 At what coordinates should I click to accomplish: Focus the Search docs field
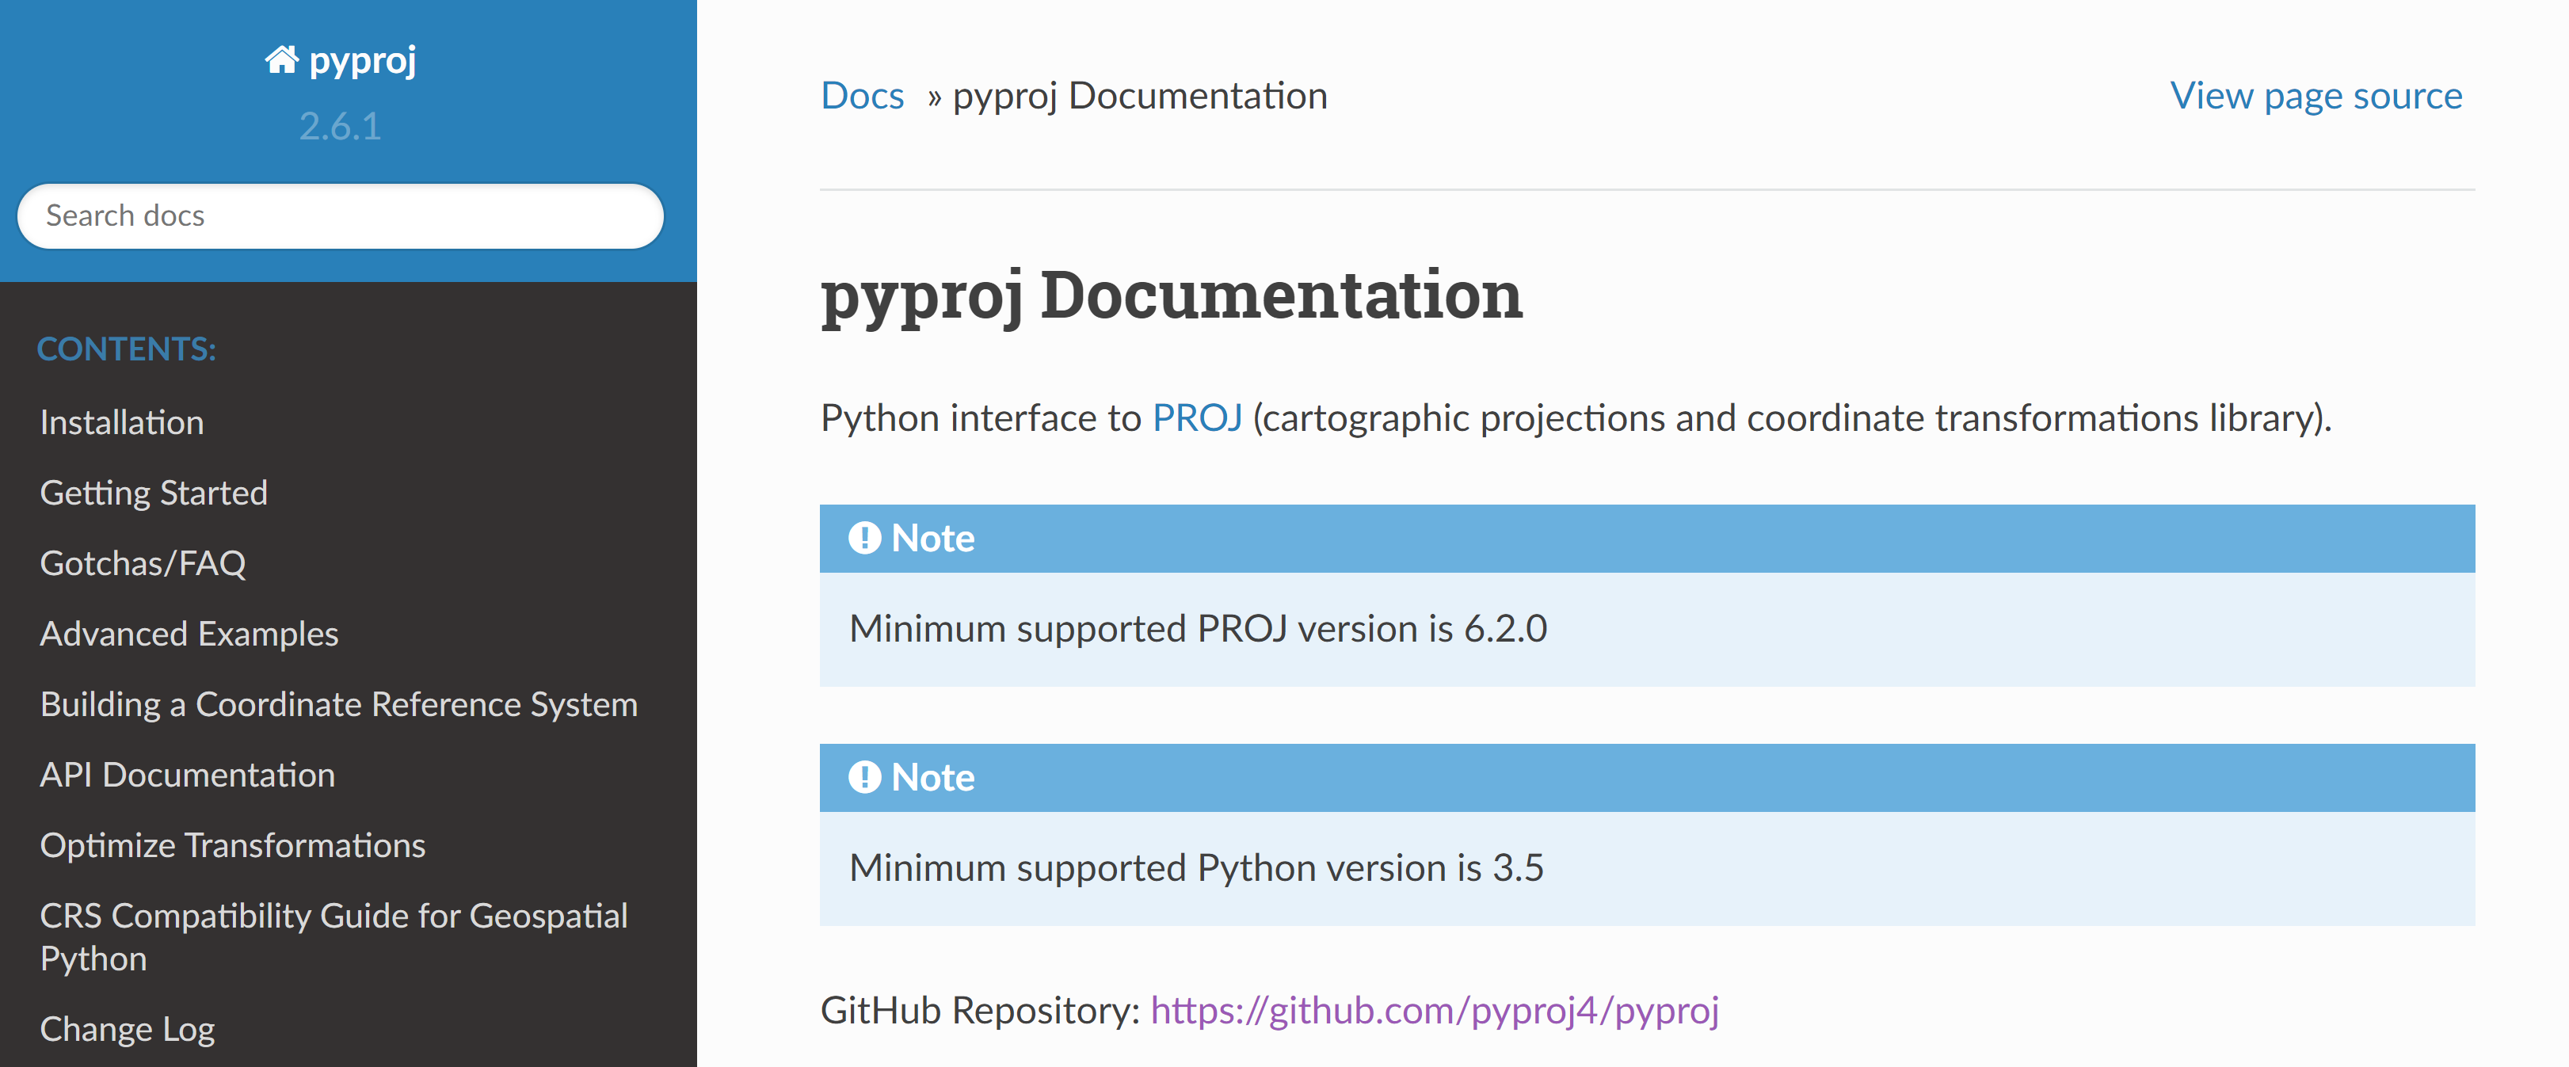pos(339,215)
